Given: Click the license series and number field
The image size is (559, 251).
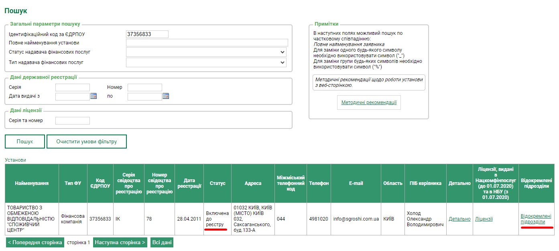Looking at the screenshot, I should point(73,120).
